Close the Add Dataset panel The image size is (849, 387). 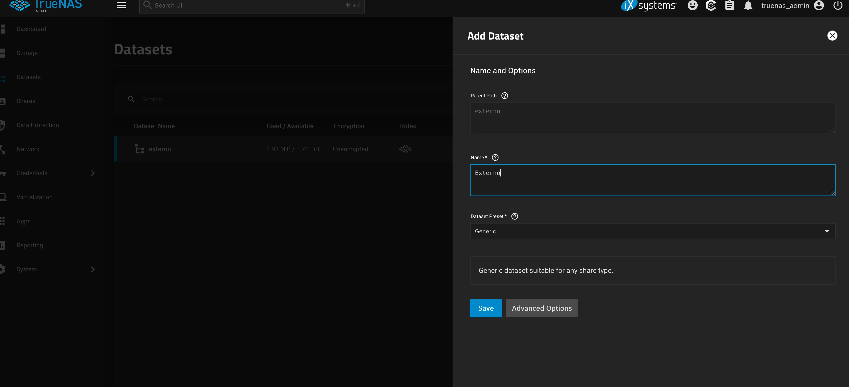pos(832,36)
